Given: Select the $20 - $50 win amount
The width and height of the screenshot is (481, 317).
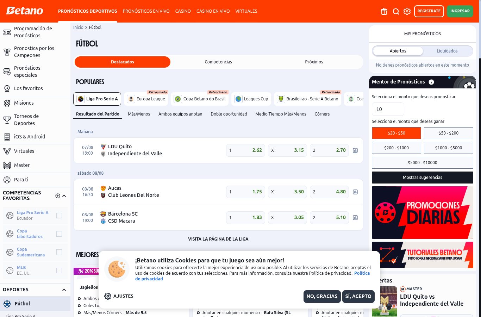Looking at the screenshot, I should [396, 133].
